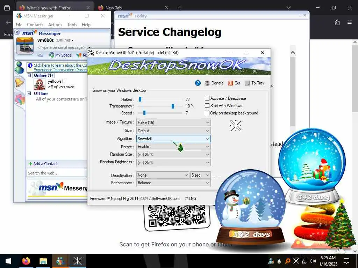Viewport: 358px width, 268px height.
Task: Click the MSN Today scroll up arrow
Action: coord(293,53)
